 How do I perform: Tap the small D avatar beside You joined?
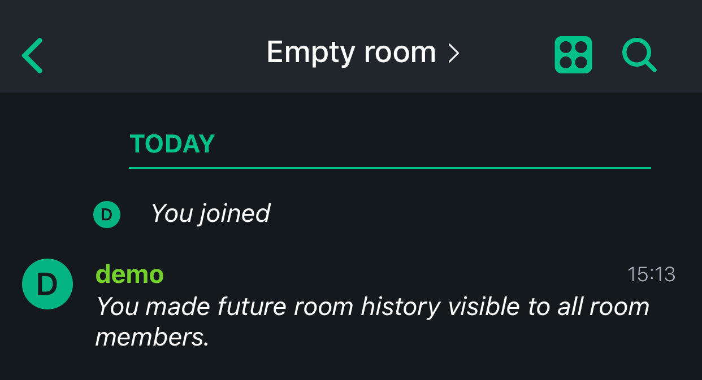pyautogui.click(x=107, y=215)
